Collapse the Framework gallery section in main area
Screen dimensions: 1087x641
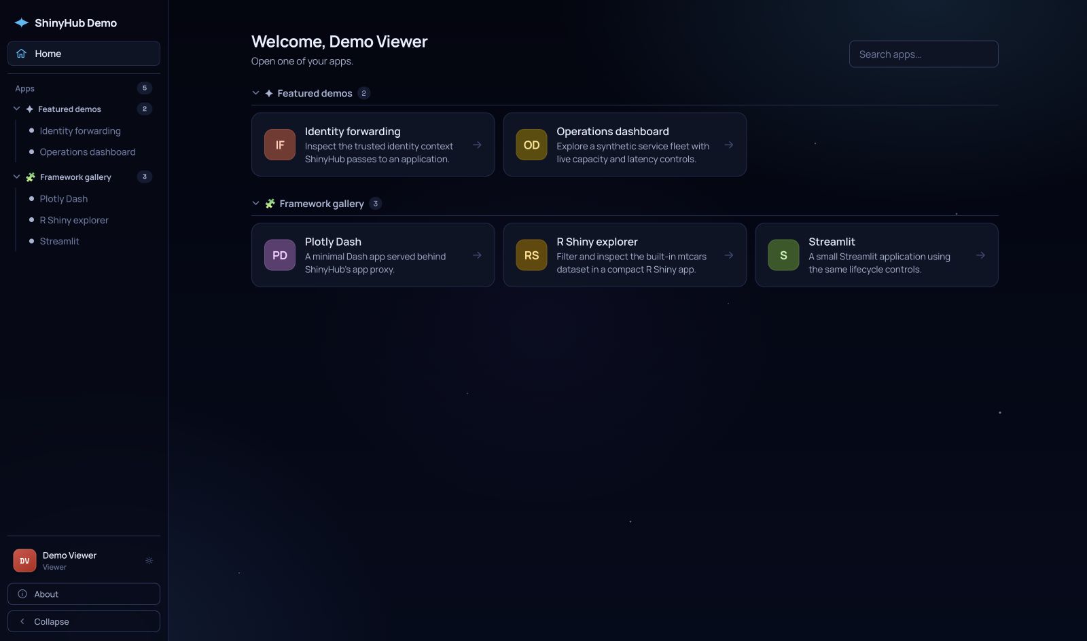click(255, 203)
